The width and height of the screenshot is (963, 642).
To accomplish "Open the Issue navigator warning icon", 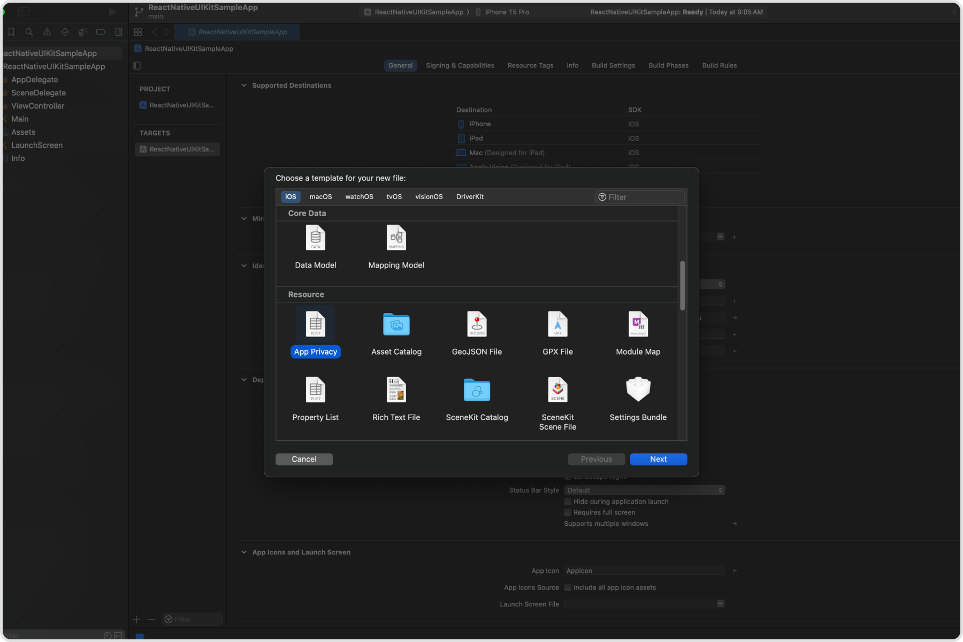I will tap(47, 32).
